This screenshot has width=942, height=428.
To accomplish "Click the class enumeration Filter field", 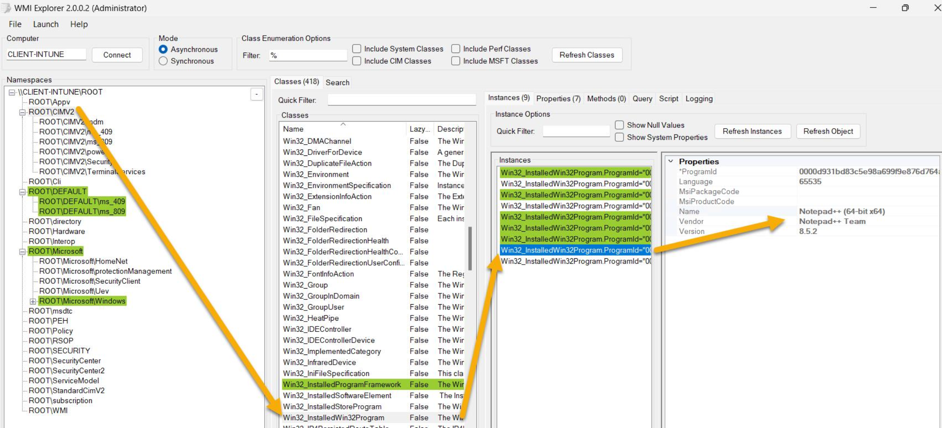I will point(308,55).
